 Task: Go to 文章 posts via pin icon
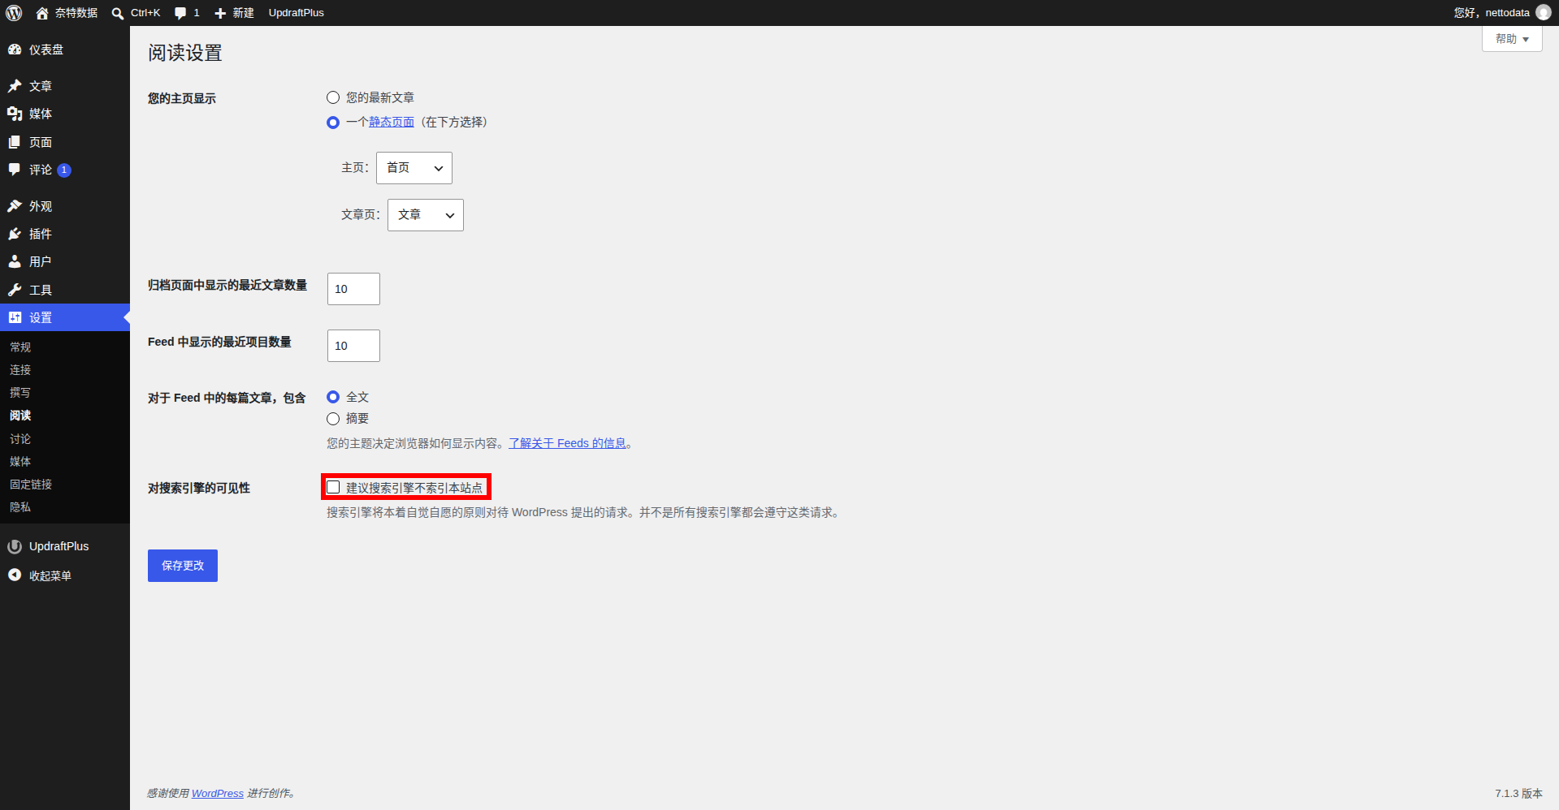point(15,86)
